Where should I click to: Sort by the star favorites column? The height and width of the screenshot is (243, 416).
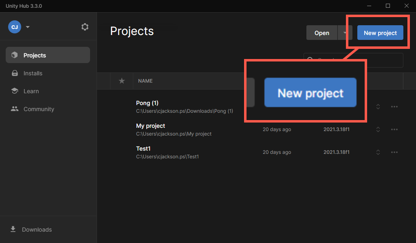[122, 81]
